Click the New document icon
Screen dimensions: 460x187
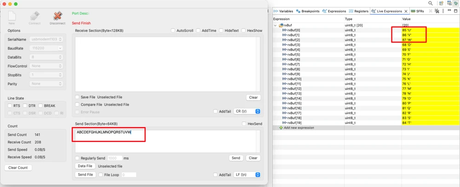[x=12, y=17]
